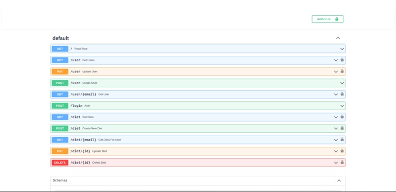Click the Get Users description text

(x=88, y=60)
